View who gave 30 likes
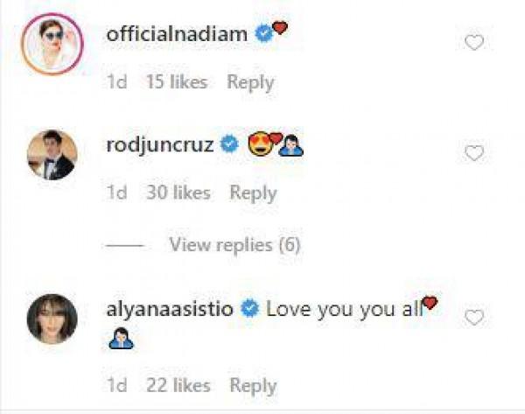This screenshot has width=525, height=414. click(x=179, y=193)
